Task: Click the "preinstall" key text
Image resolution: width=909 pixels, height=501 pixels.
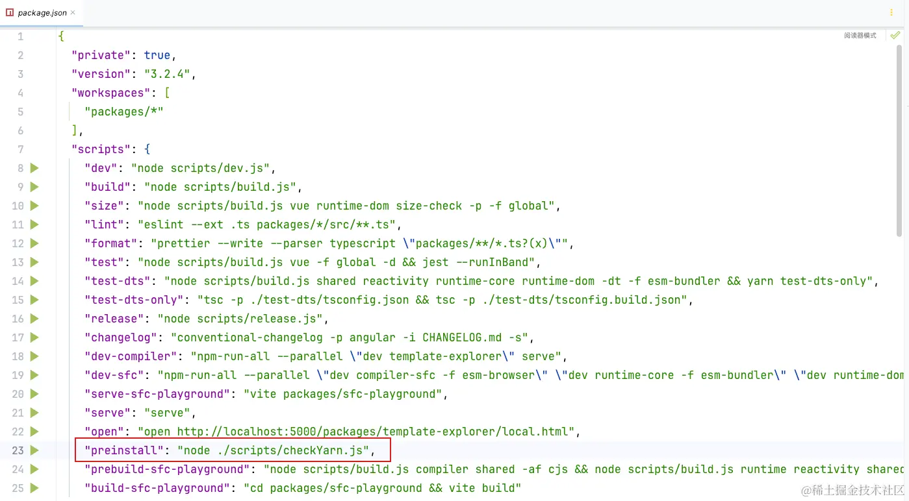Action: (x=124, y=450)
